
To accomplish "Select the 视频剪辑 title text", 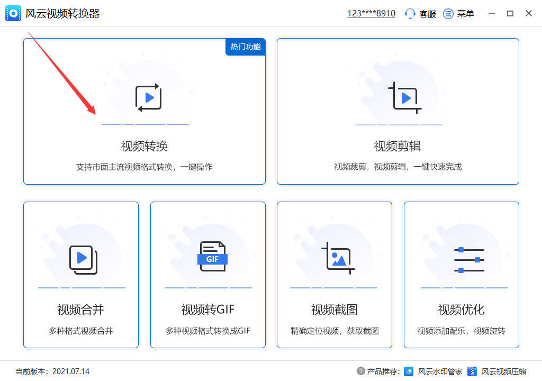I will [397, 146].
